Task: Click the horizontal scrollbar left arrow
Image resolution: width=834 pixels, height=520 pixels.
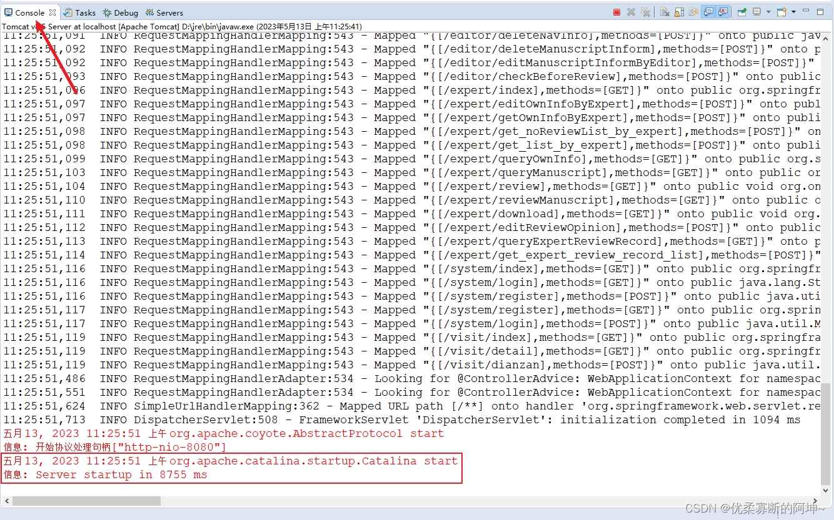Action: (x=6, y=501)
